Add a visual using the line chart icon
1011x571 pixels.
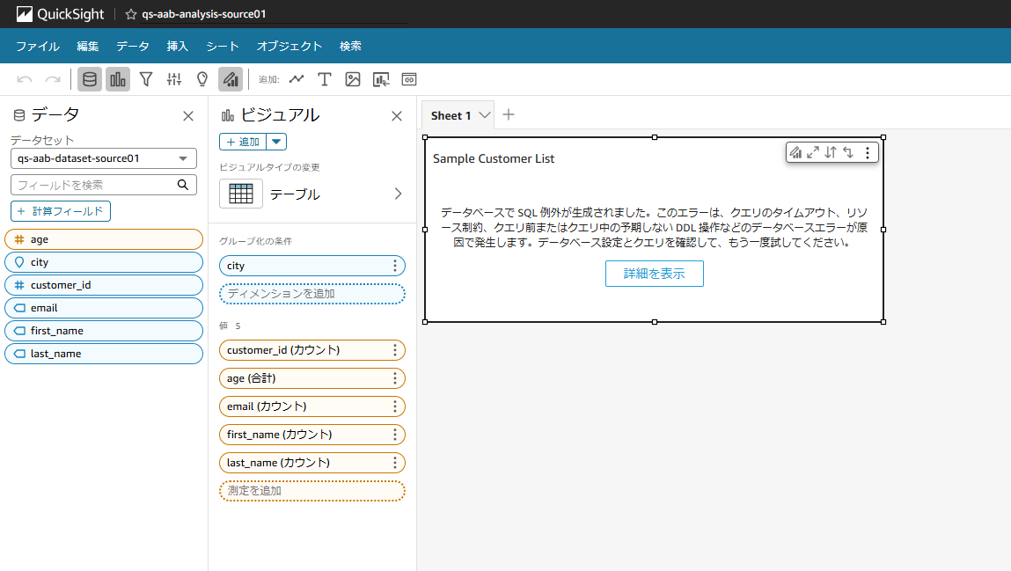[297, 78]
